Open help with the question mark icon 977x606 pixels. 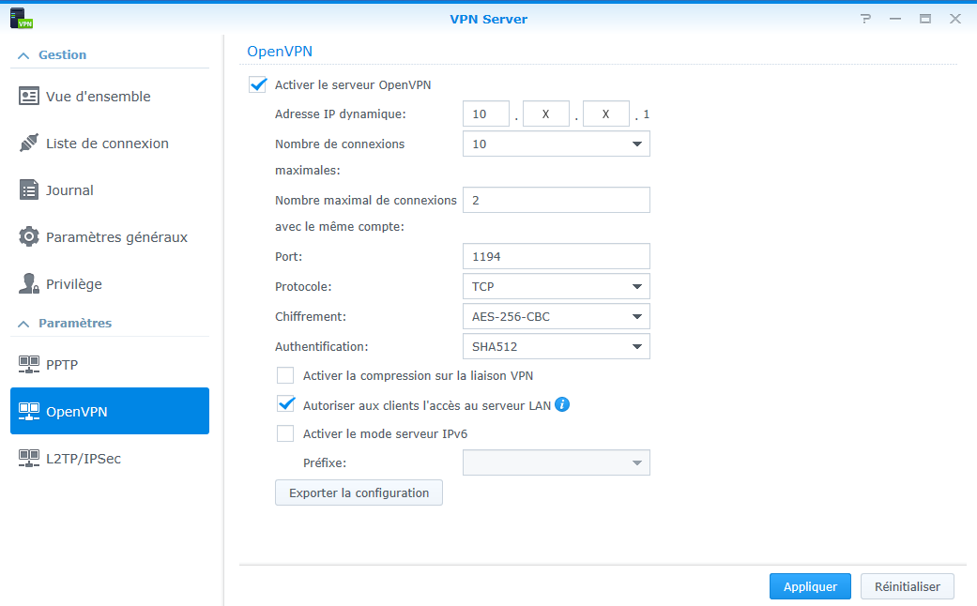(865, 19)
